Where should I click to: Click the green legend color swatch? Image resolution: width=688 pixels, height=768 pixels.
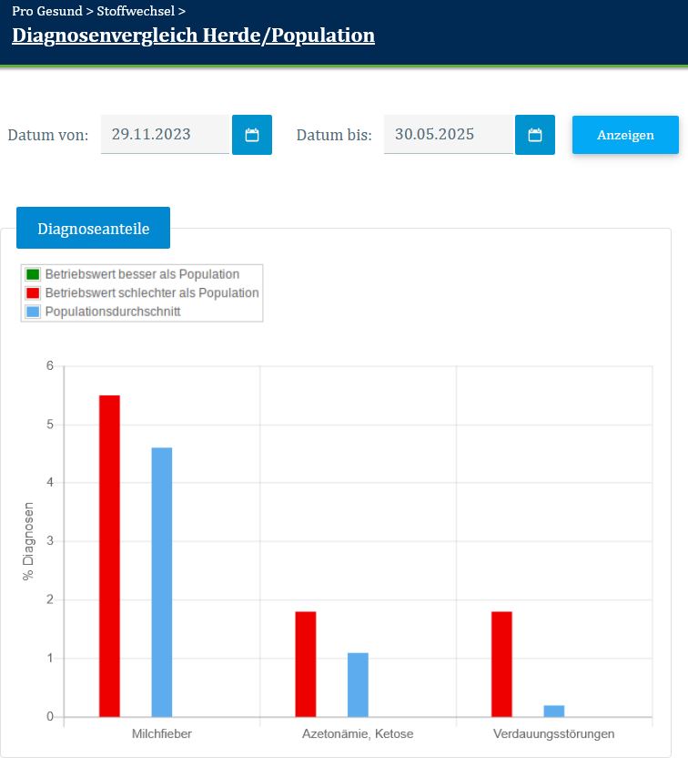tap(33, 274)
